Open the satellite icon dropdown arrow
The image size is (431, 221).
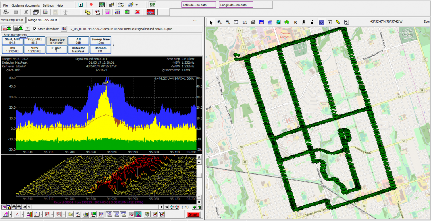pyautogui.click(x=136, y=5)
